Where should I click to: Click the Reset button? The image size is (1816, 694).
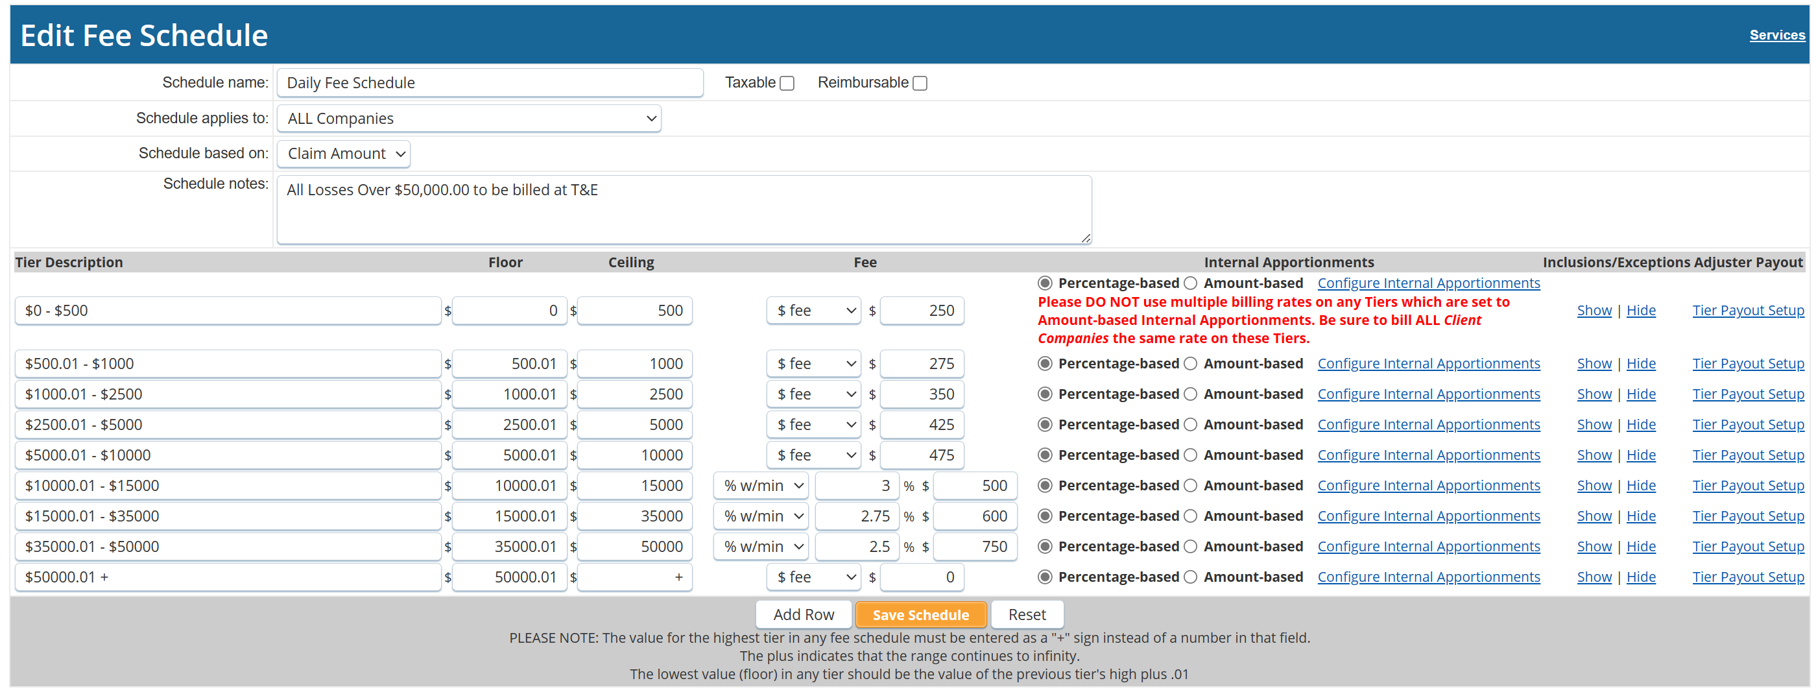[1027, 614]
